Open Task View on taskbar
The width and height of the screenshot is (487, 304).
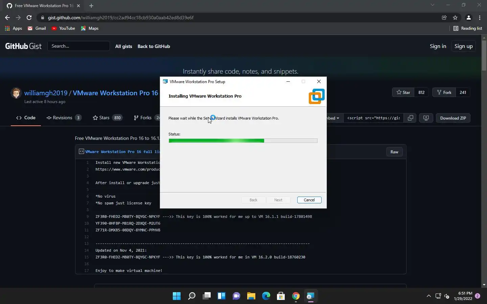[207, 296]
